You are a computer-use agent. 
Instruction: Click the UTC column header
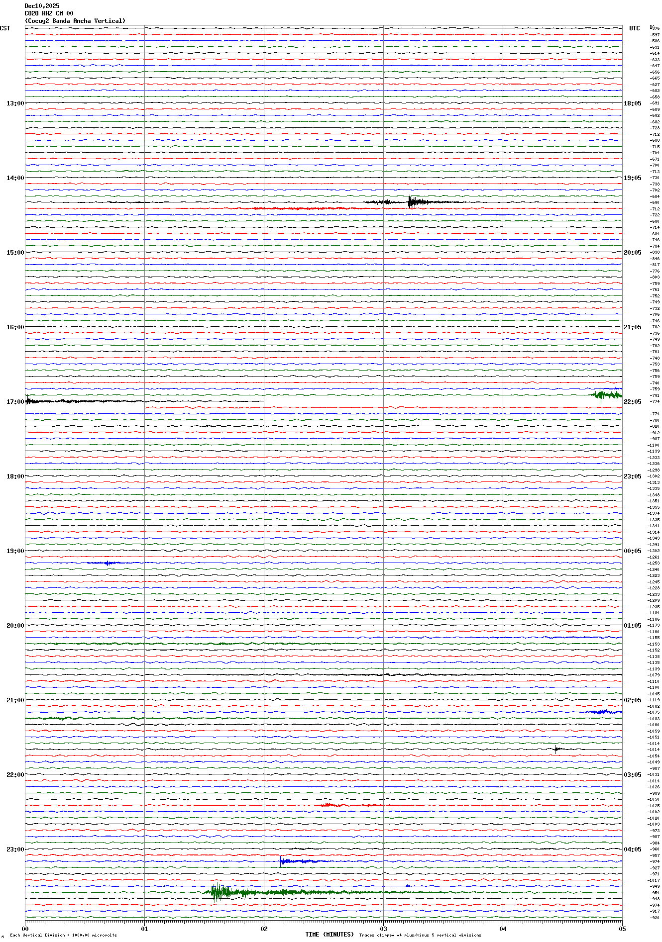pyautogui.click(x=634, y=28)
